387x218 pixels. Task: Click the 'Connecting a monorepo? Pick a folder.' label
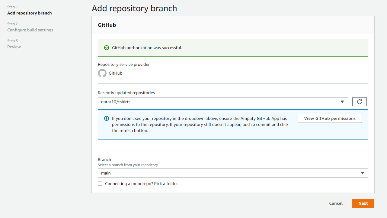tap(142, 184)
